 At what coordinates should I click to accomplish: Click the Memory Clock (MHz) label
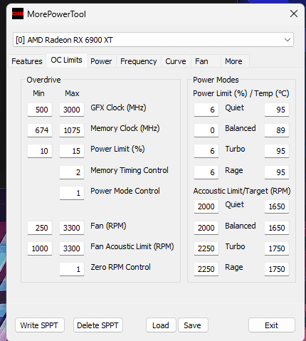point(125,128)
